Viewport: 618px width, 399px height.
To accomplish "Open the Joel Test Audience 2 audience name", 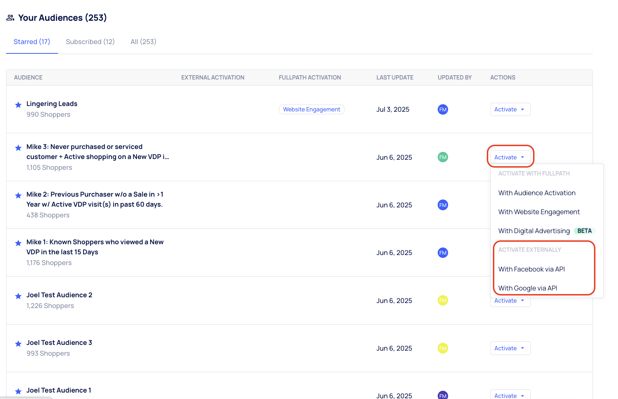I will click(x=60, y=295).
